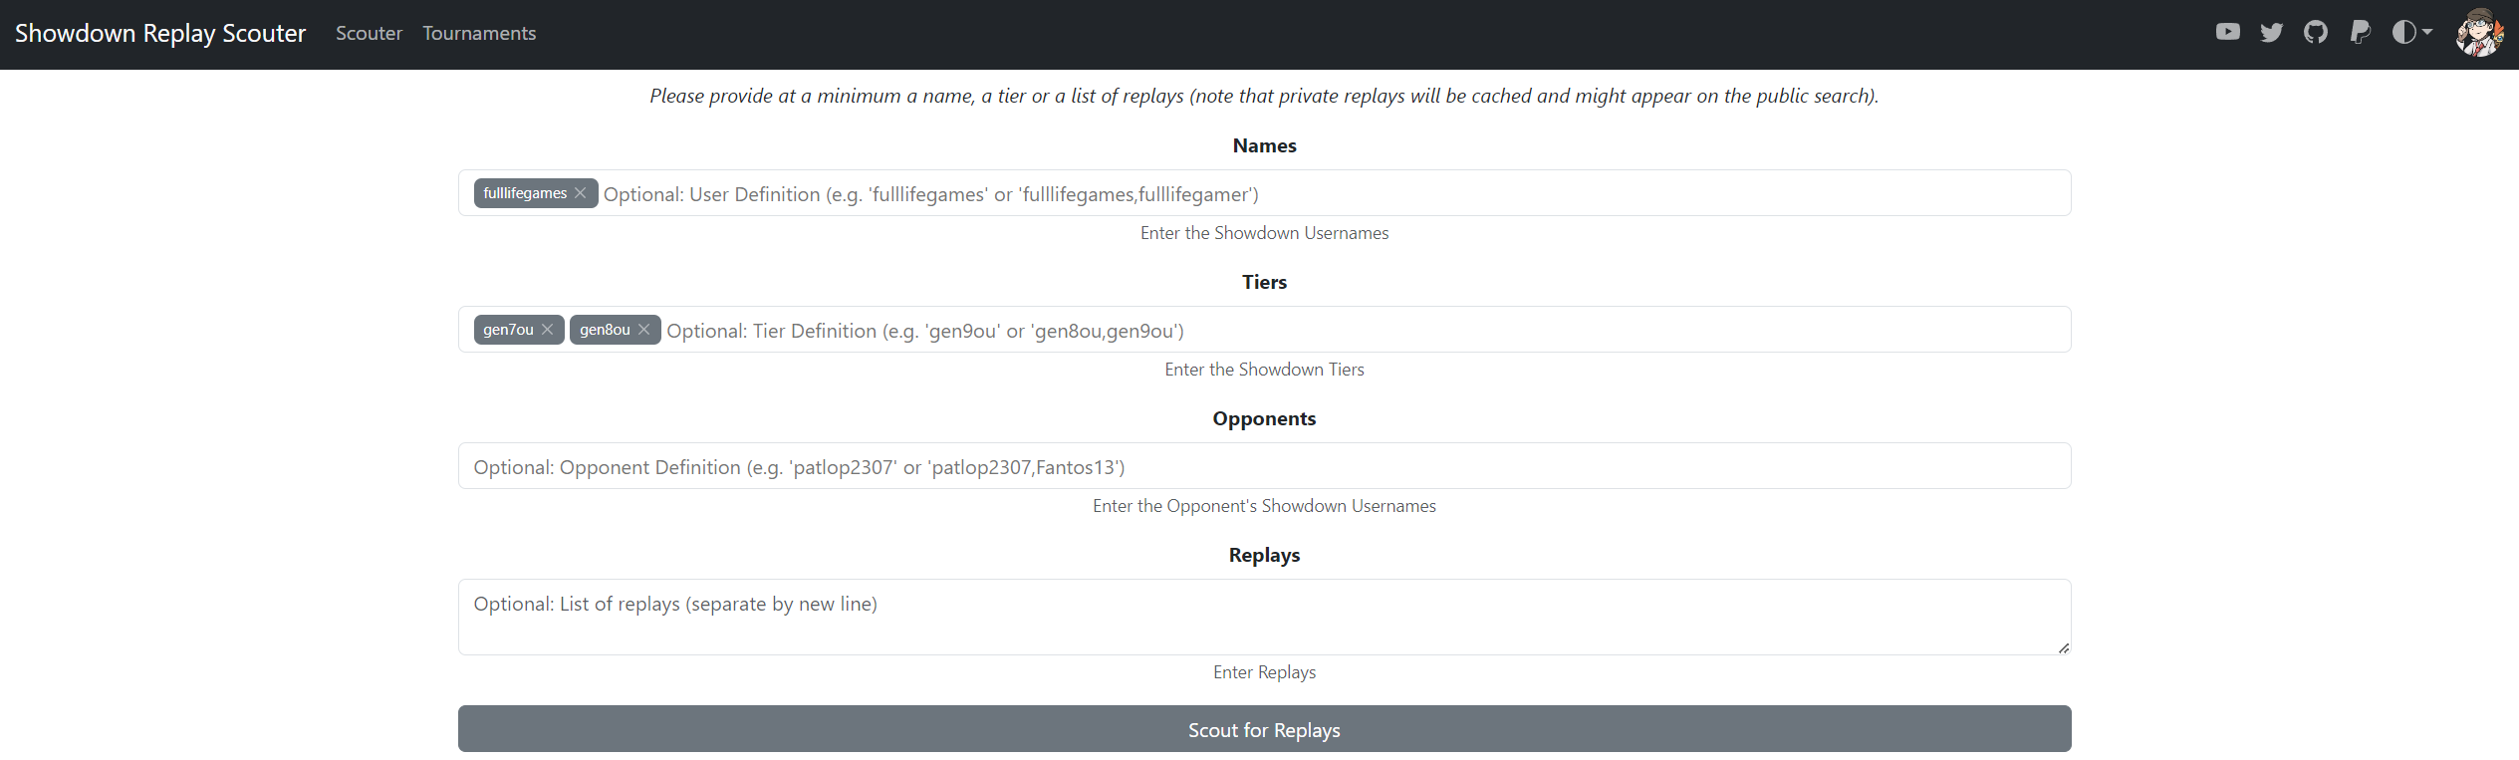Click into the Replays text area
This screenshot has width=2519, height=760.
1264,617
